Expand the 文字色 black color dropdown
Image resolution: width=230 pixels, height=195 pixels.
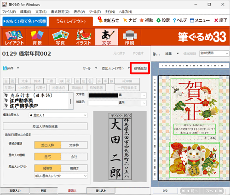coord(144,95)
